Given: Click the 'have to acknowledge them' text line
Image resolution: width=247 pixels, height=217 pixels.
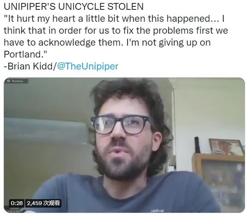Looking at the screenshot, I should point(107,43).
